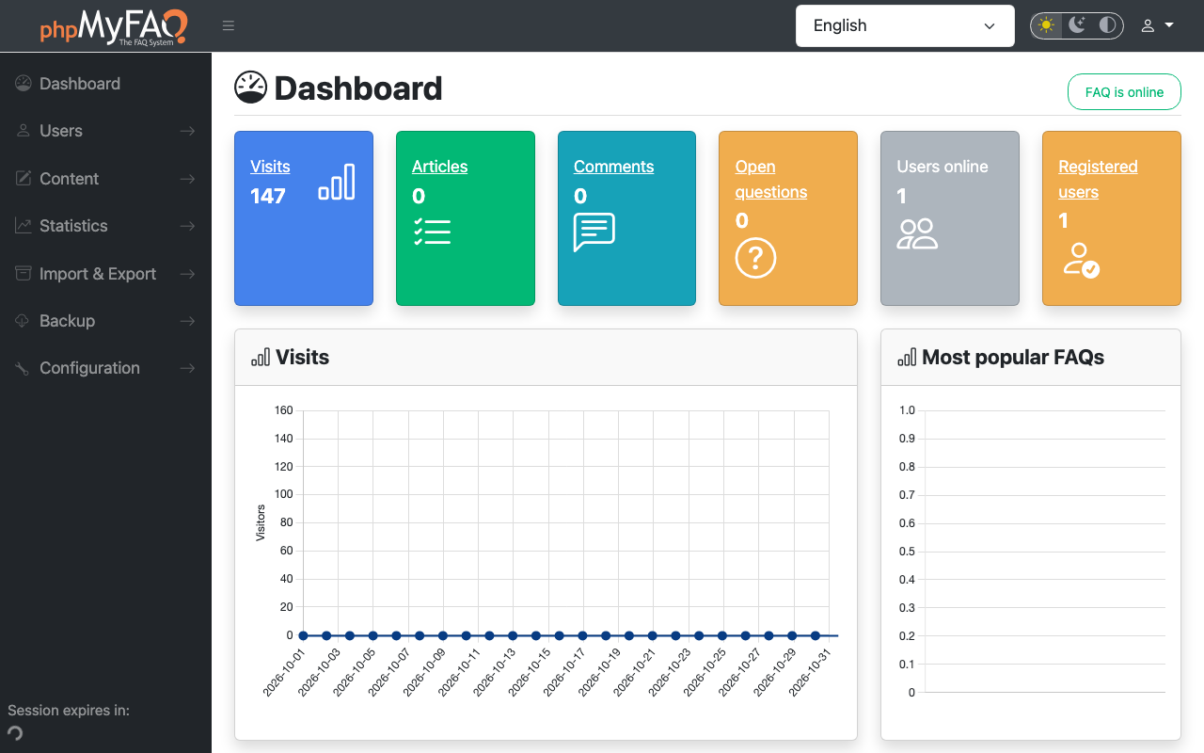The height and width of the screenshot is (753, 1204).
Task: Click the speech bubble icon in Comments card
Action: [594, 232]
